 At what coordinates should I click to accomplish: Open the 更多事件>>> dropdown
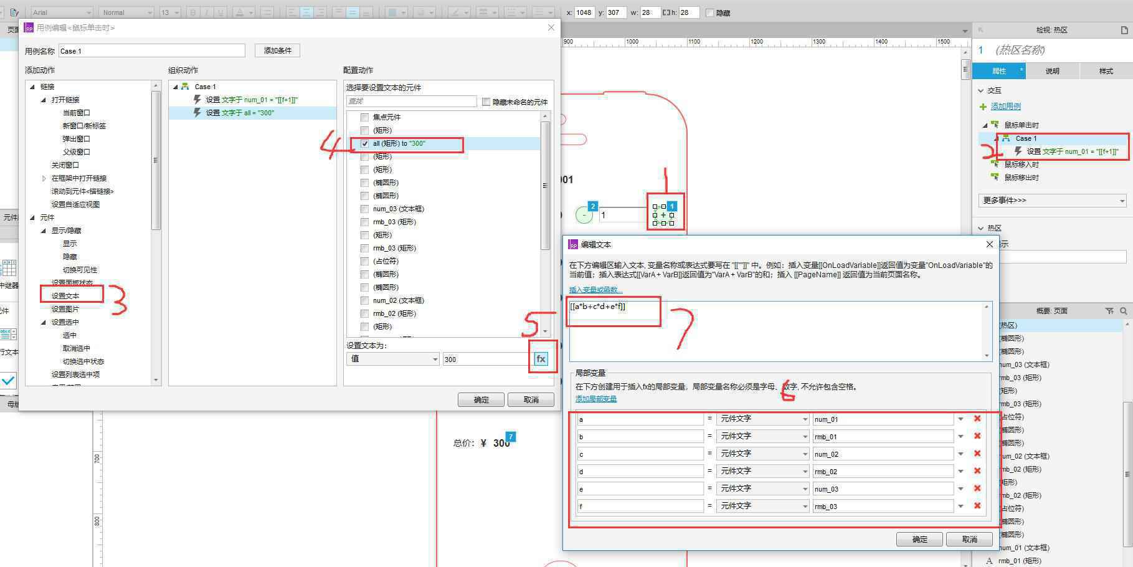point(1053,200)
